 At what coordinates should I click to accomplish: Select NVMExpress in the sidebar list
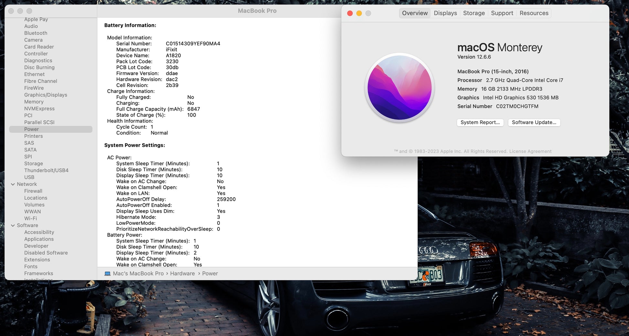pos(39,109)
